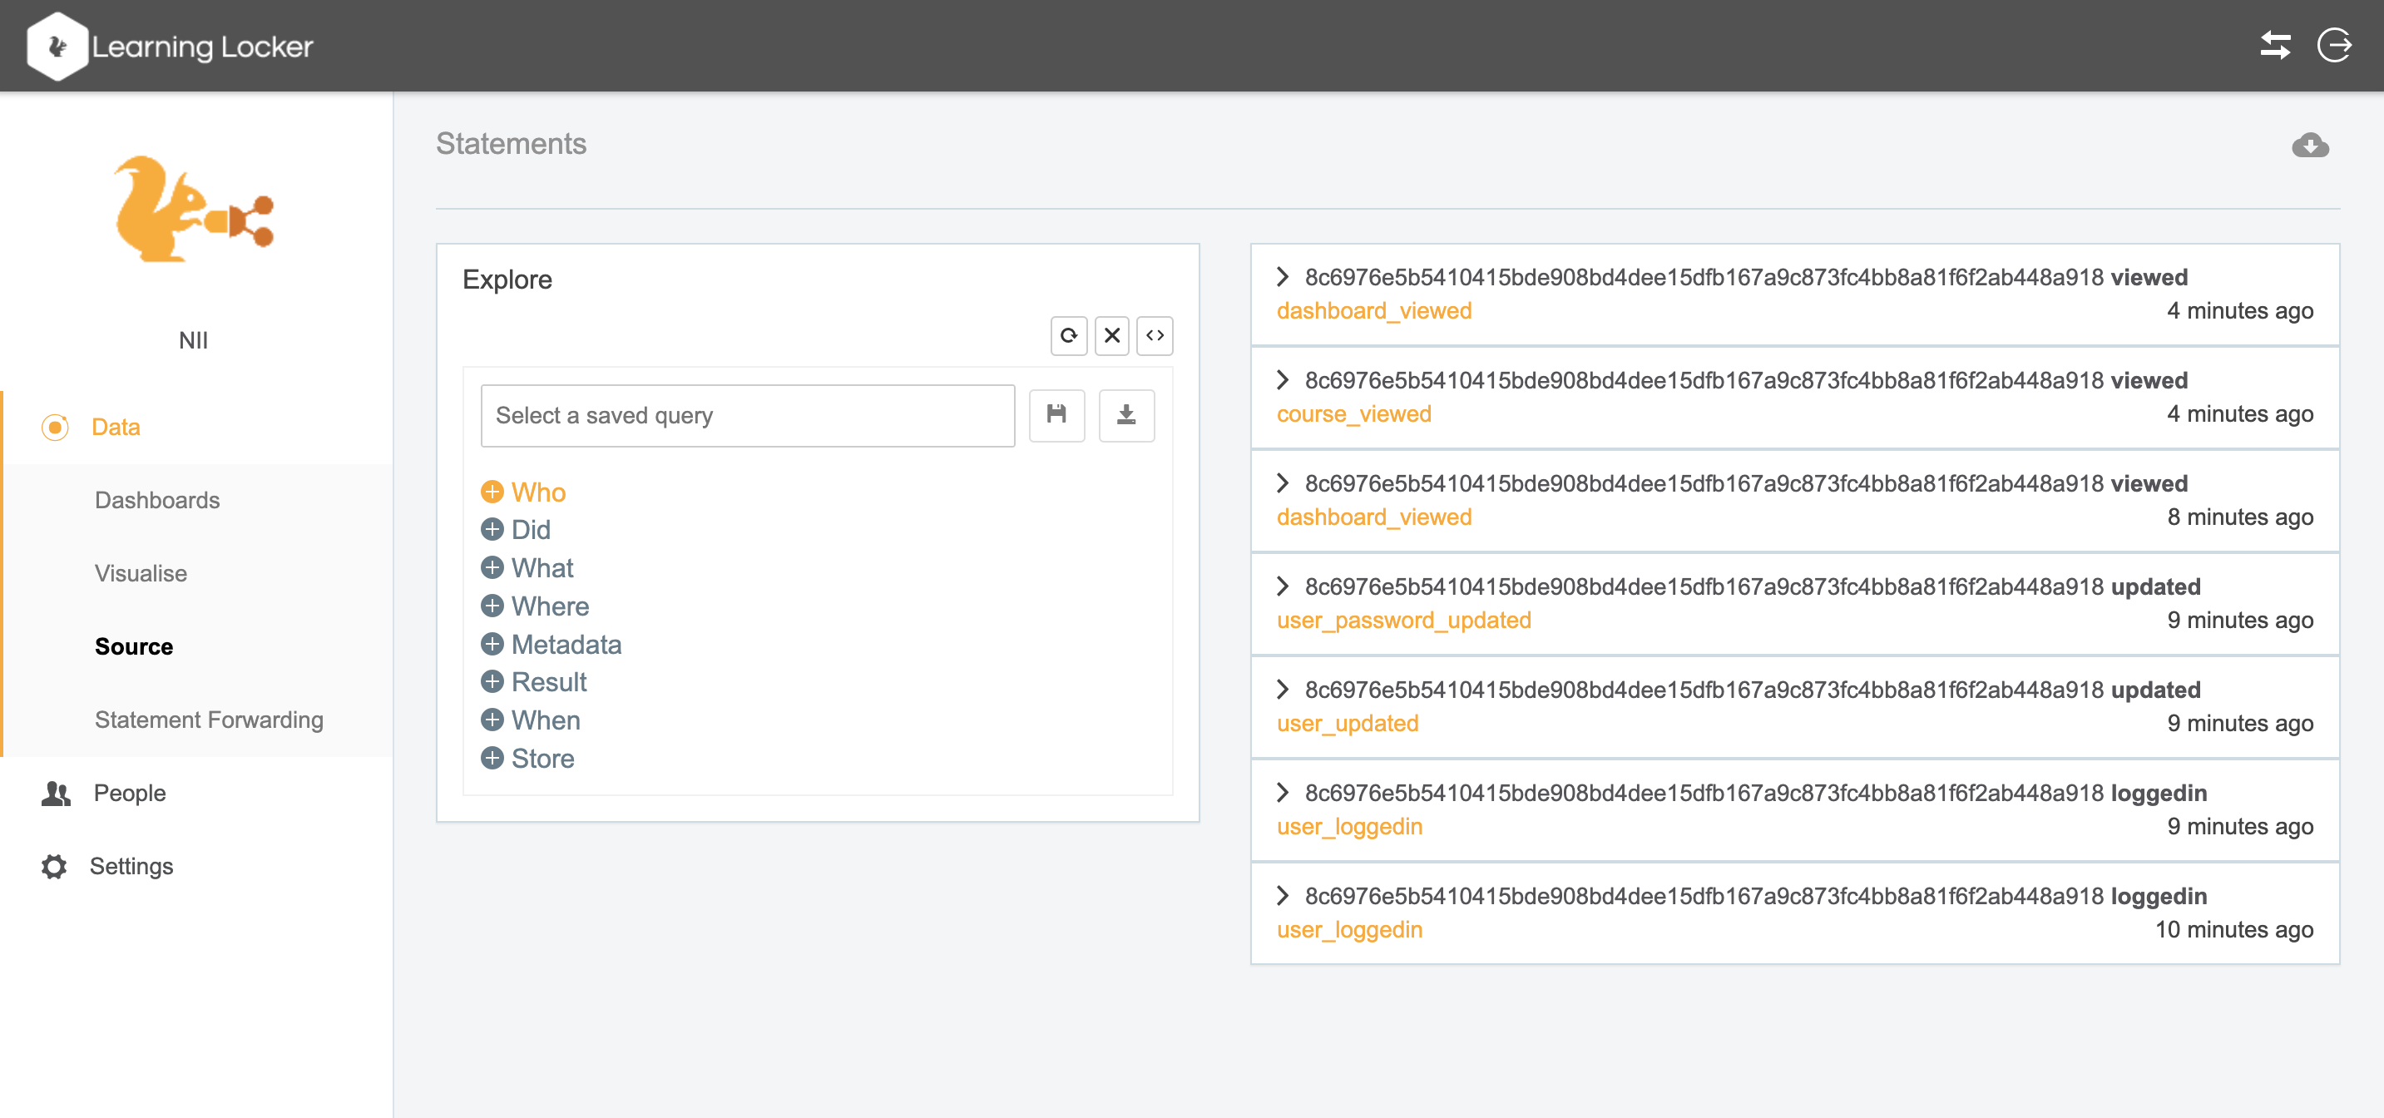This screenshot has width=2384, height=1118.
Task: Open Statement Forwarding in the sidebar
Action: [208, 719]
